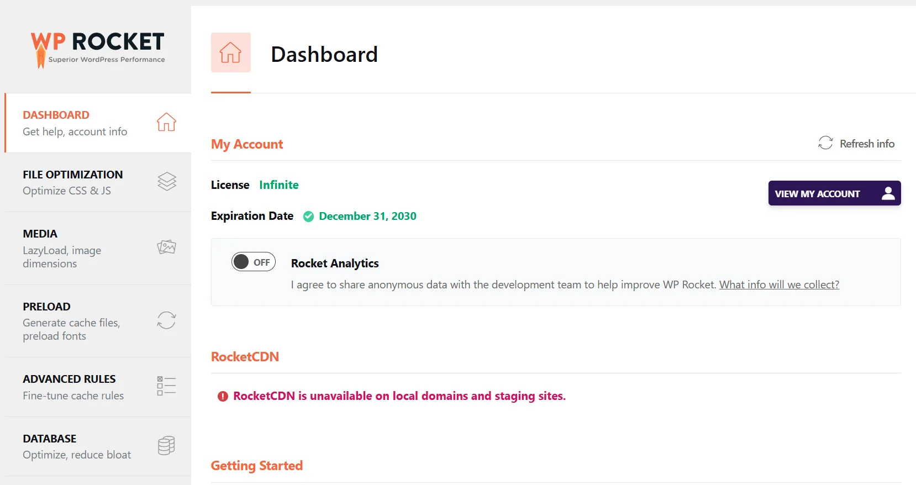Open the File Optimization section
This screenshot has width=916, height=485.
pyautogui.click(x=98, y=182)
